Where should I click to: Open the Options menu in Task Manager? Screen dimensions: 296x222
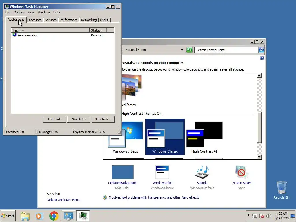pos(19,12)
